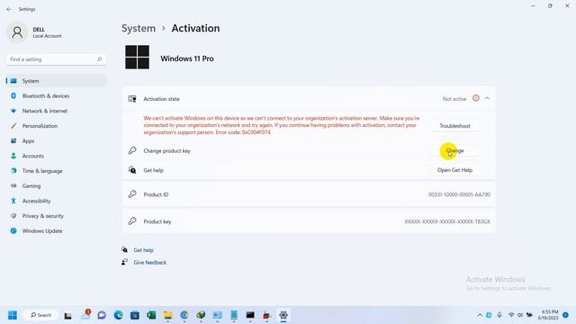Viewport: 576px width, 324px height.
Task: Click the Settings back arrow
Action: (x=9, y=9)
